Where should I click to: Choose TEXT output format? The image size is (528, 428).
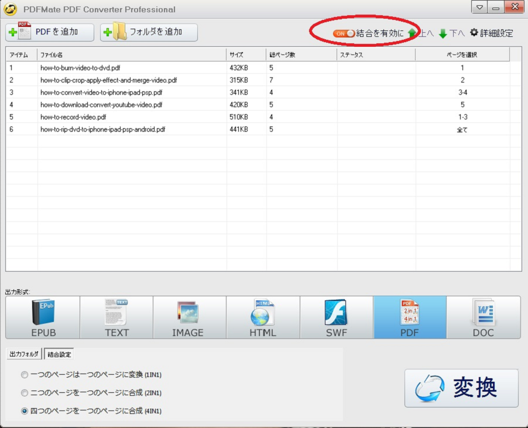click(x=116, y=317)
